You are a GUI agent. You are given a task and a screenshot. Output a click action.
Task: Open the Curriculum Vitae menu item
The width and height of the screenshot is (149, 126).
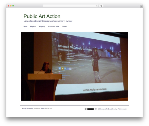[x=54, y=27]
